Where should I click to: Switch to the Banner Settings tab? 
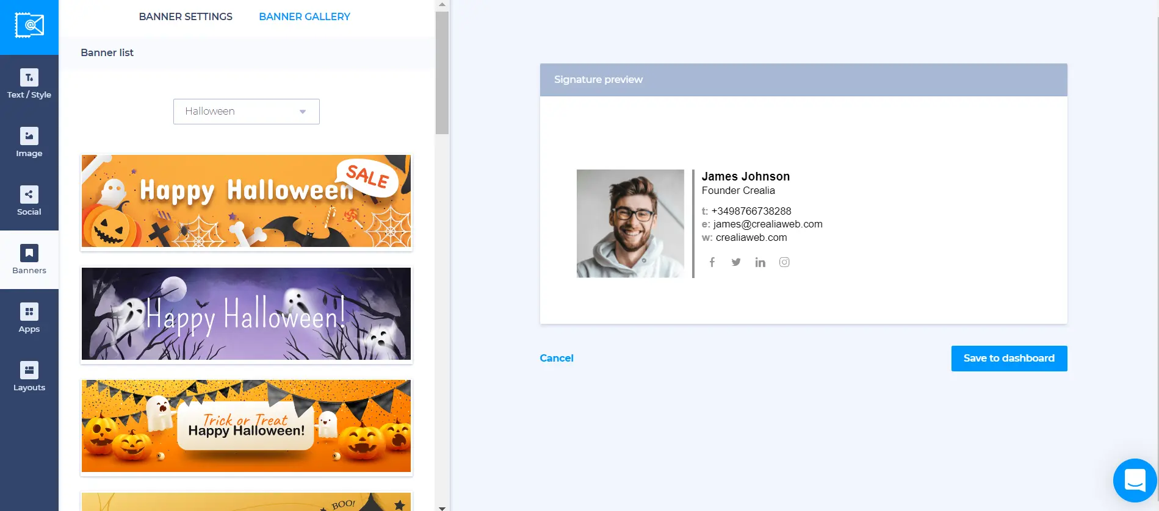[x=186, y=16]
